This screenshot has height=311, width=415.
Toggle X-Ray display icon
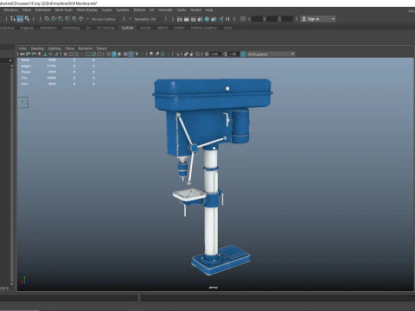[x=186, y=54]
